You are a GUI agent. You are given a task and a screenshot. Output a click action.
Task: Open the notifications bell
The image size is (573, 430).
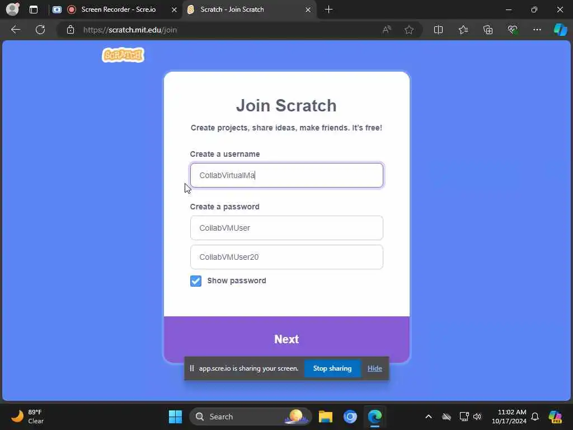(535, 417)
